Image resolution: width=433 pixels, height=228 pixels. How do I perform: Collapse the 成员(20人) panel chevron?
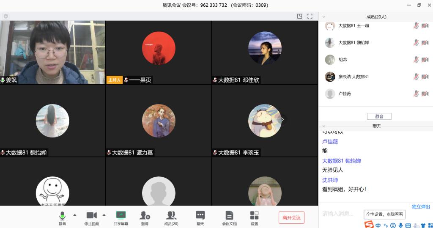tap(324, 17)
